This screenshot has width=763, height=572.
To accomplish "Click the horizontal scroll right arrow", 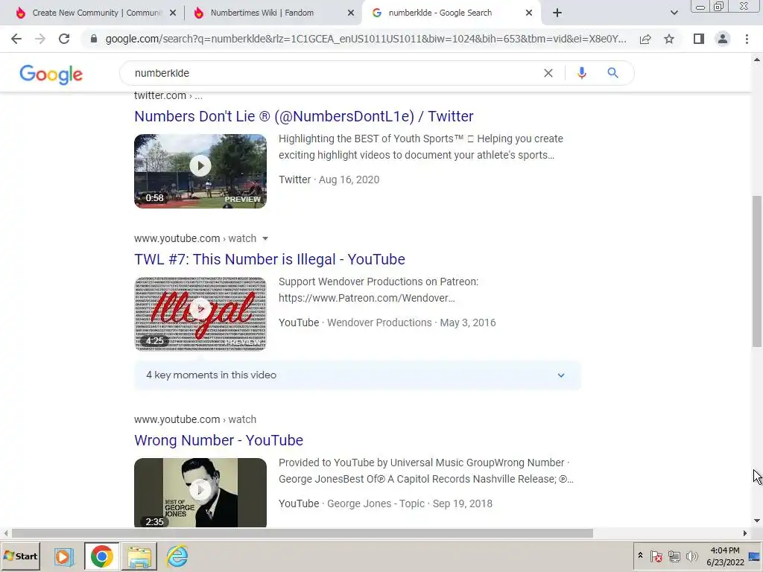I will (744, 533).
